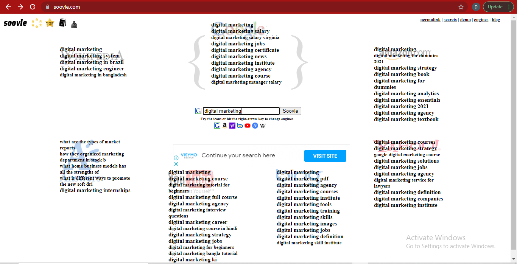Viewport: 517px width, 264px height.
Task: Switch engine to Wikipedia icon
Action: pos(263,126)
